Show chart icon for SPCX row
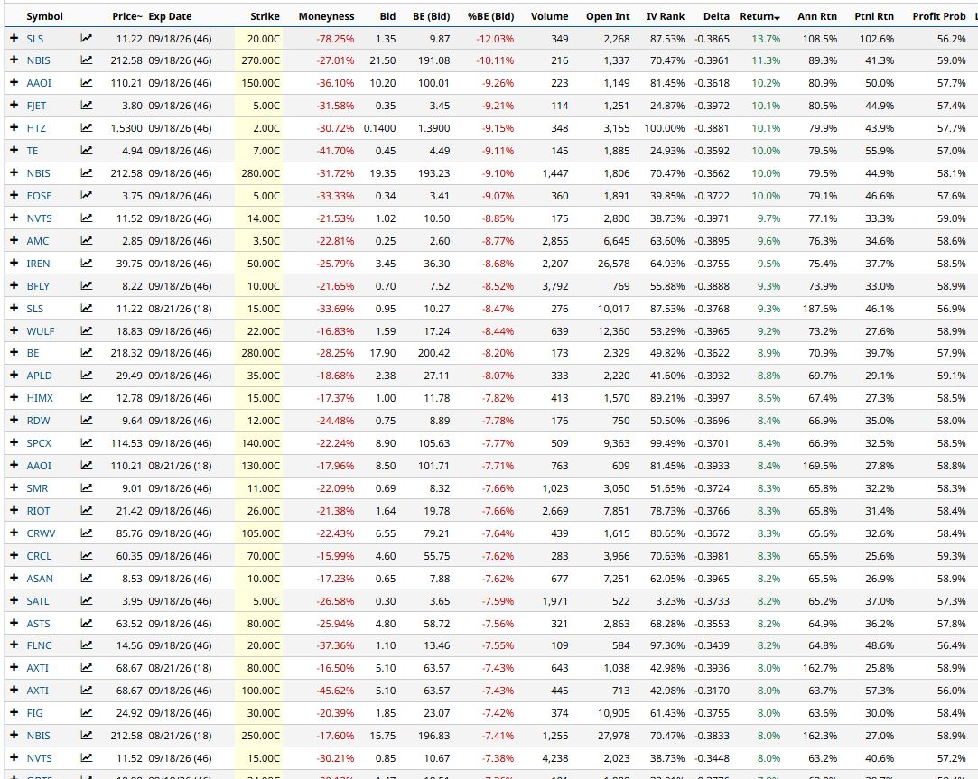978x779 pixels. 87,443
